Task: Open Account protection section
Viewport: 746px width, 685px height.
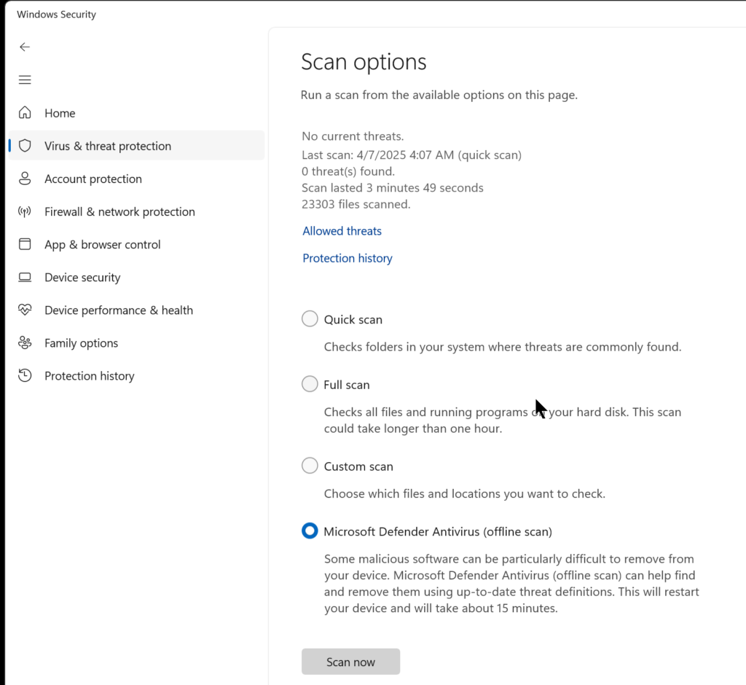Action: pos(136,179)
